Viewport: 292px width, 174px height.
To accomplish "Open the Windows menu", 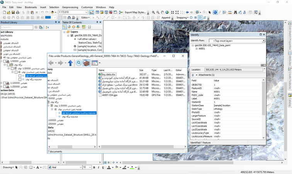I will [101, 7].
